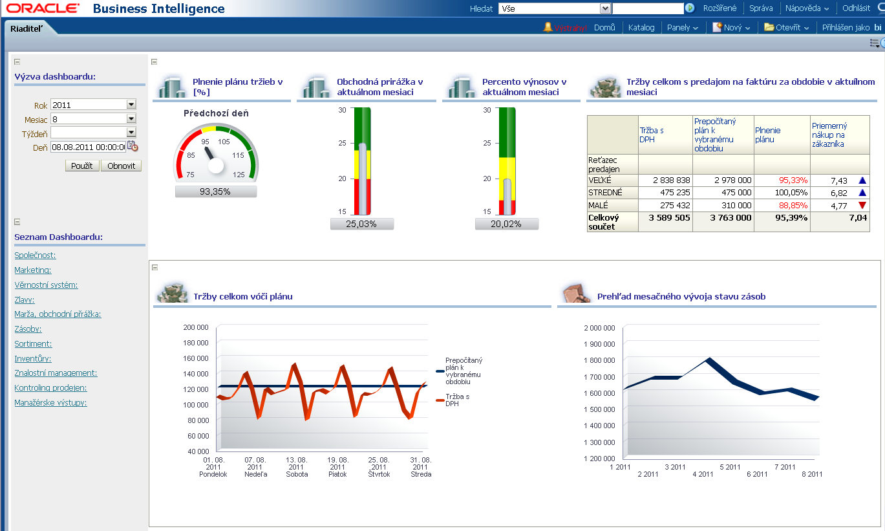885x531 pixels.
Task: Open the Věrnostní systém link
Action: tap(46, 285)
